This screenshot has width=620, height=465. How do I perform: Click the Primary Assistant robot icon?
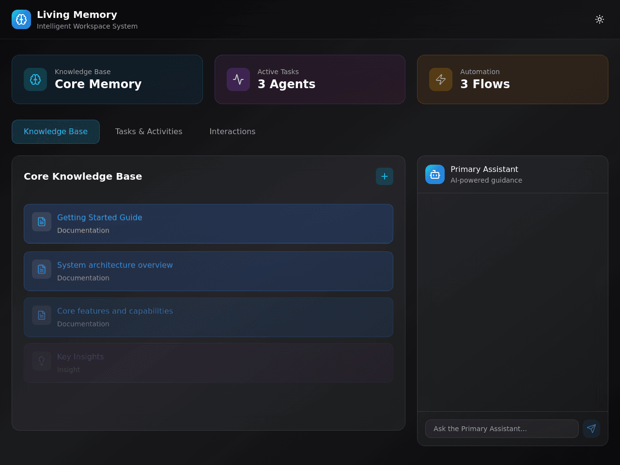[x=435, y=174]
